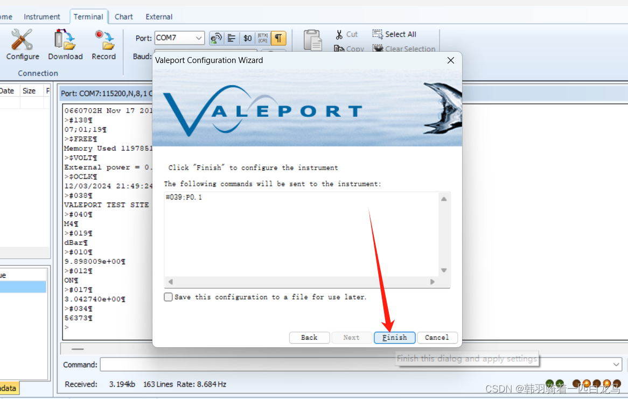Image resolution: width=628 pixels, height=399 pixels.
Task: Click the dBar¶ terminal line
Action: click(76, 242)
